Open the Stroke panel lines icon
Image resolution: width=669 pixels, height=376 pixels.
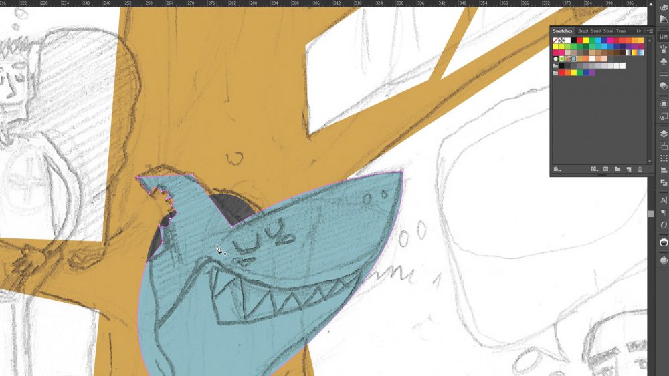click(664, 73)
